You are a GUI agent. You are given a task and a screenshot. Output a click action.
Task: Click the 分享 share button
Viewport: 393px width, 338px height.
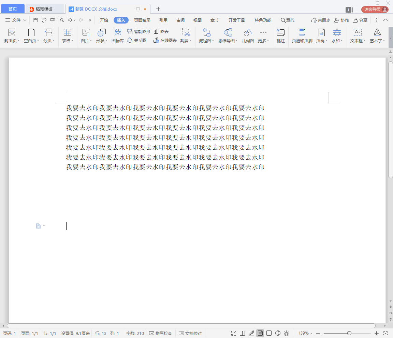click(x=360, y=20)
